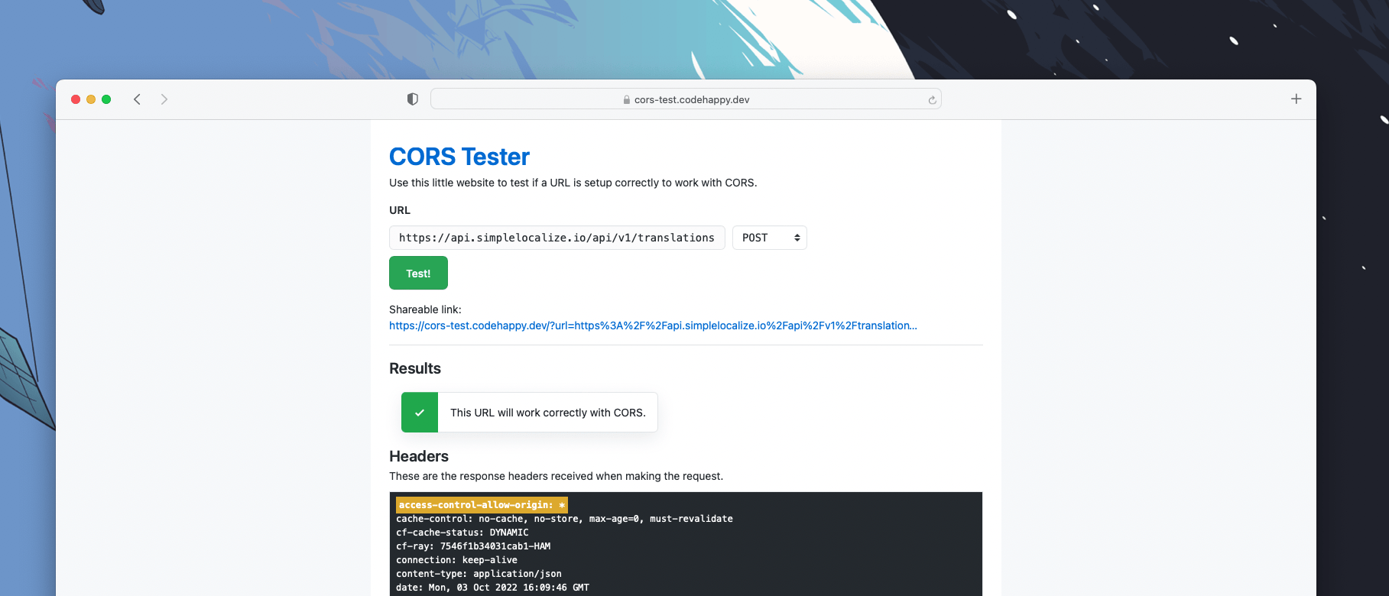The height and width of the screenshot is (596, 1389).
Task: Select the connection: keep-alive line
Action: coord(456,560)
